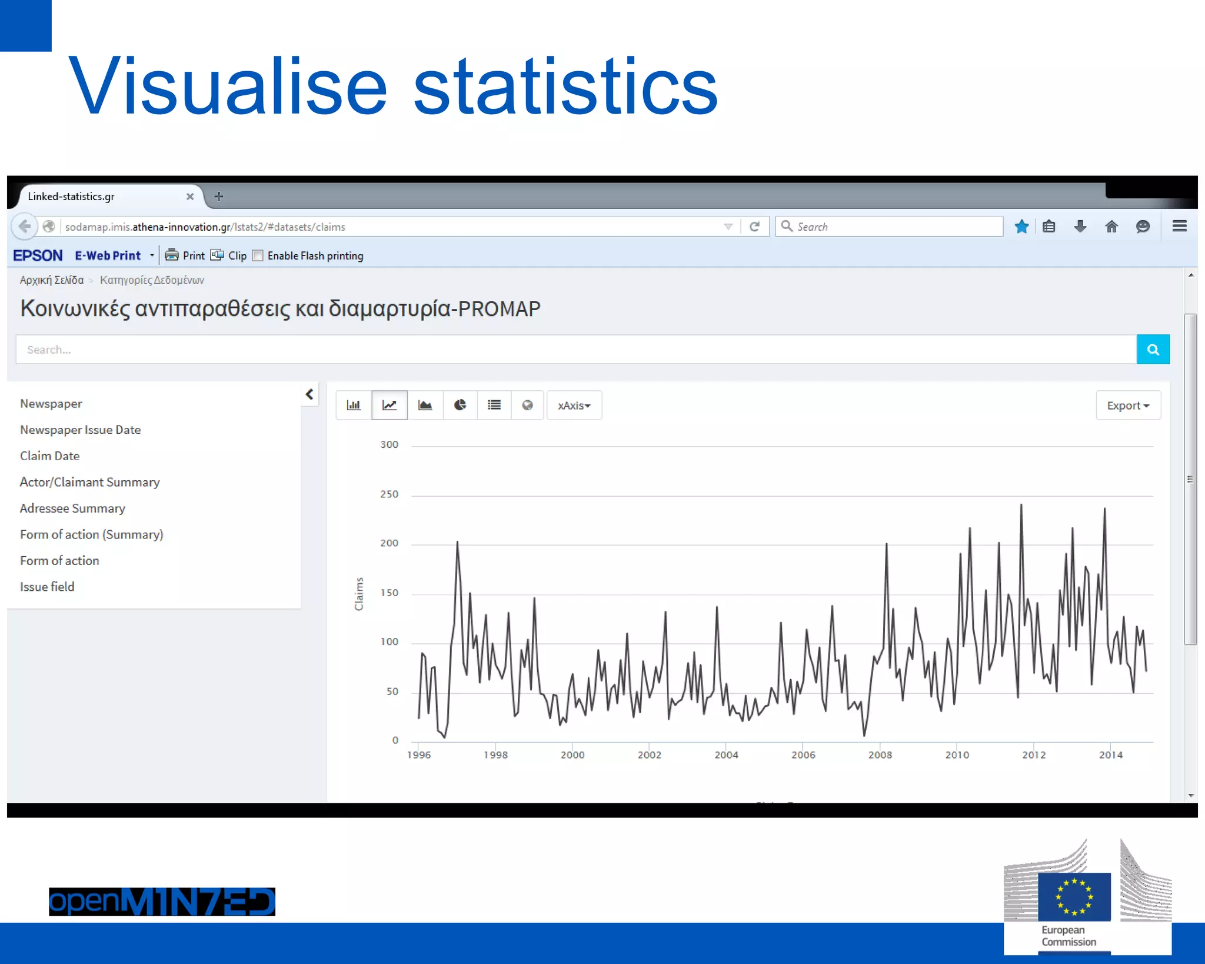Select Actor/Claimant Summary in the sidebar
Viewport: 1205px width, 964px height.
90,482
